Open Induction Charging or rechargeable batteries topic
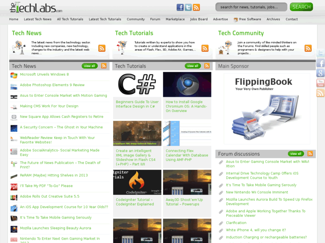 click(x=266, y=237)
